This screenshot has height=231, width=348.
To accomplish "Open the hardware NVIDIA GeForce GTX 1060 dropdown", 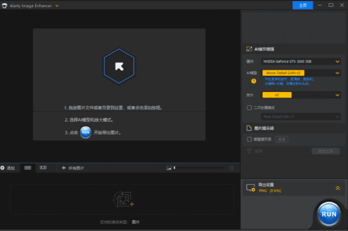I will 301,62.
